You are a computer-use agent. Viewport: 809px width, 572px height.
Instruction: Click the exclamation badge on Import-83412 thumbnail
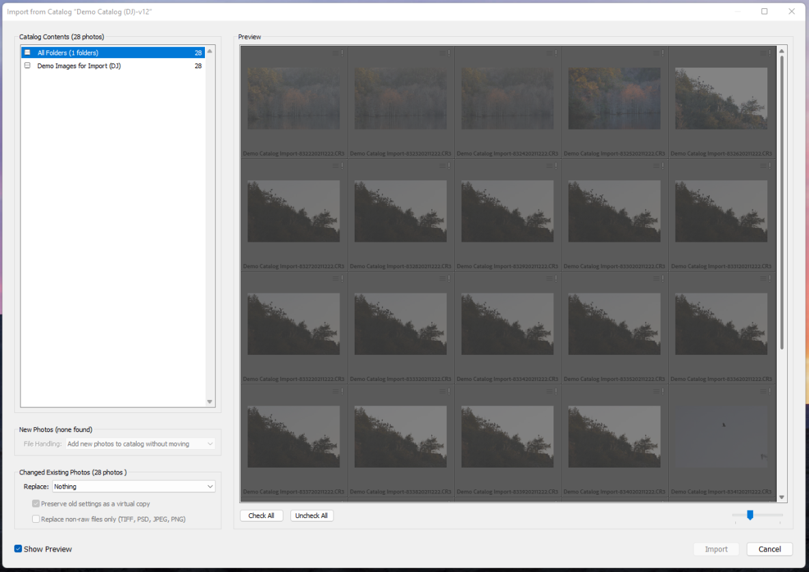(769, 390)
